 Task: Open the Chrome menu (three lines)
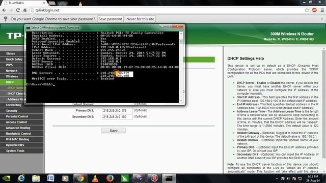pyautogui.click(x=322, y=10)
